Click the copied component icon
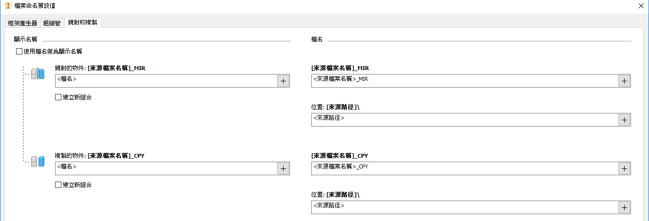The height and width of the screenshot is (221, 649). pyautogui.click(x=38, y=161)
